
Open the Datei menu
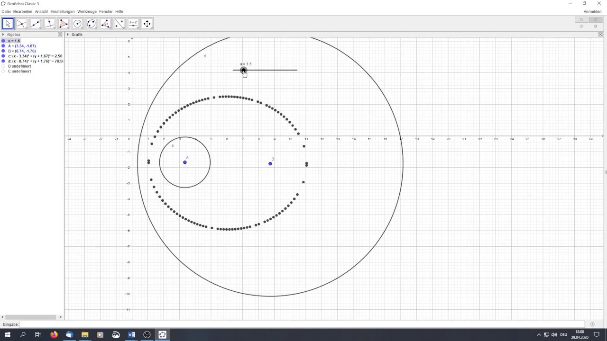6,11
